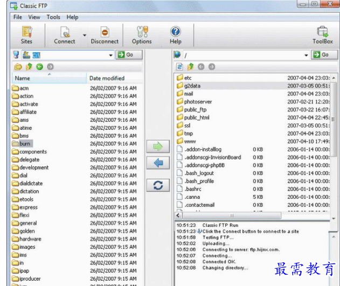The image size is (340, 286).
Task: Select the local express folder
Action: [25, 207]
